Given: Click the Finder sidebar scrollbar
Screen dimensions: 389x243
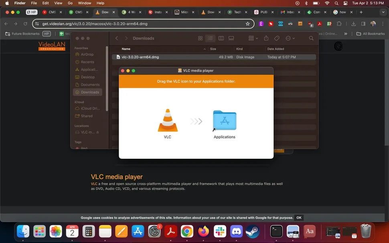Looking at the screenshot, I should pyautogui.click(x=107, y=78).
